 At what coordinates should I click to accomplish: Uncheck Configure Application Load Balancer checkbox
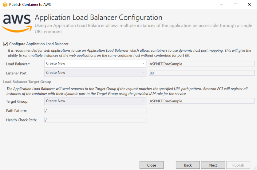click(x=6, y=44)
